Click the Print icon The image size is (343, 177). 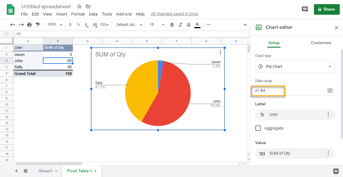click(29, 25)
